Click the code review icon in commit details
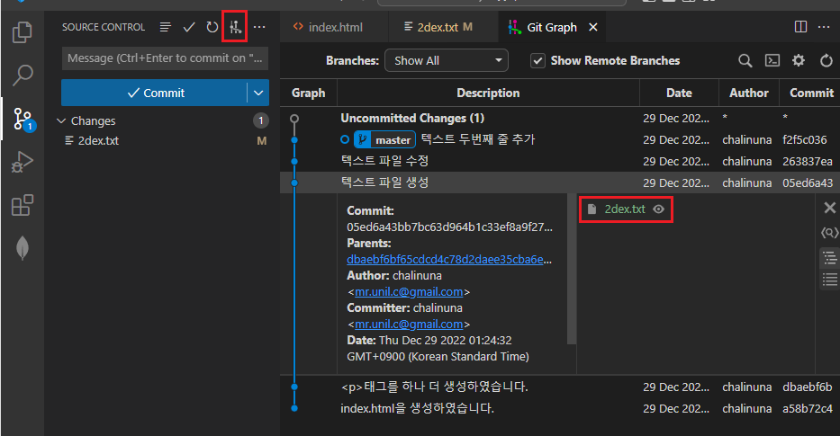The image size is (840, 436). pos(829,233)
